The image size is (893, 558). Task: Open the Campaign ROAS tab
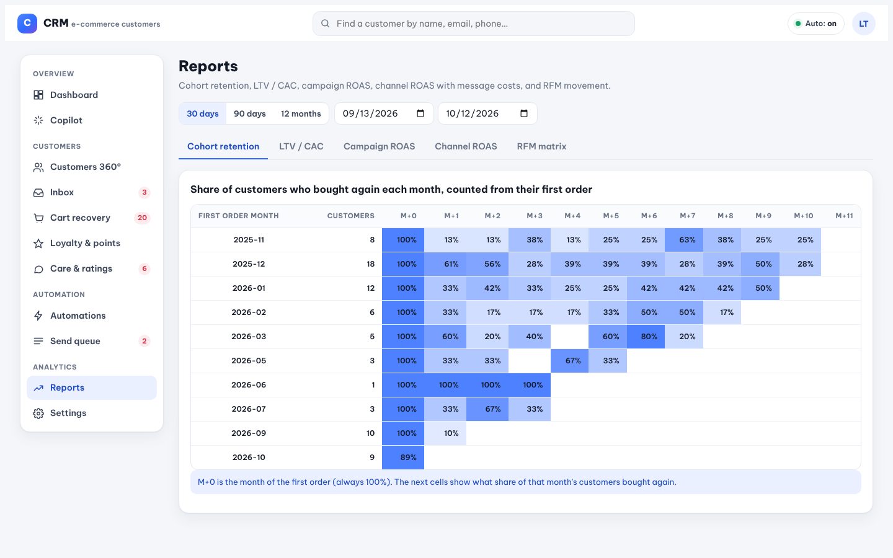click(x=380, y=146)
